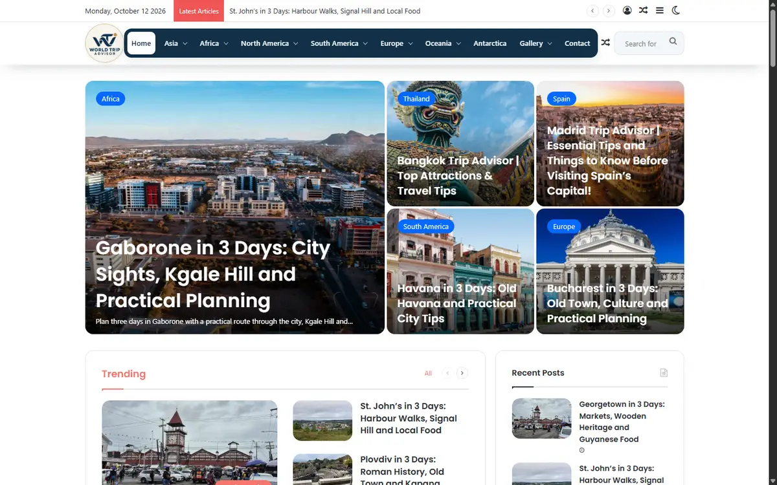The image size is (777, 485).
Task: Click the Recent Posts document icon
Action: tap(664, 372)
